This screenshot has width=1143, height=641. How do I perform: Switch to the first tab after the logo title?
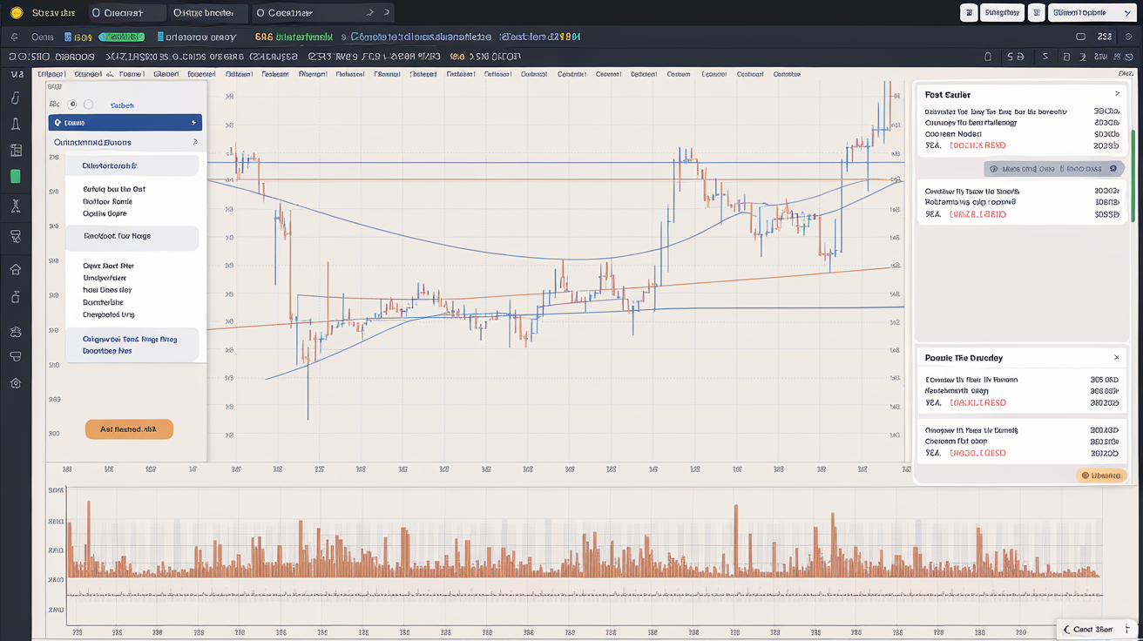tap(128, 13)
